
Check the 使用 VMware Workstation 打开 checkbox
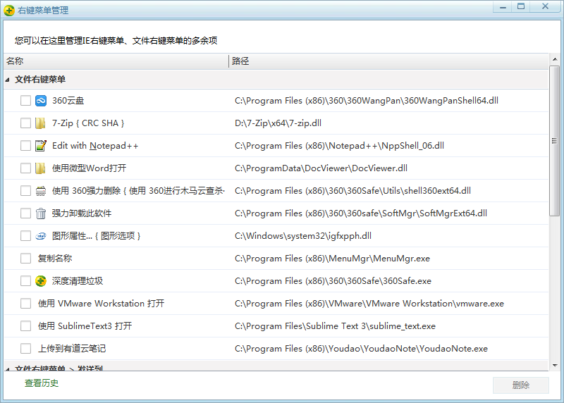click(x=25, y=304)
